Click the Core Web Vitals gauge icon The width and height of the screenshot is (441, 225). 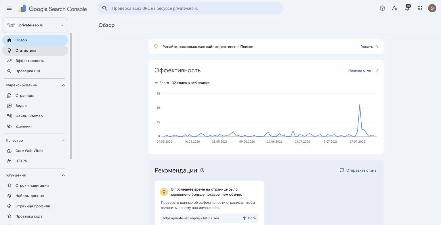(9, 151)
